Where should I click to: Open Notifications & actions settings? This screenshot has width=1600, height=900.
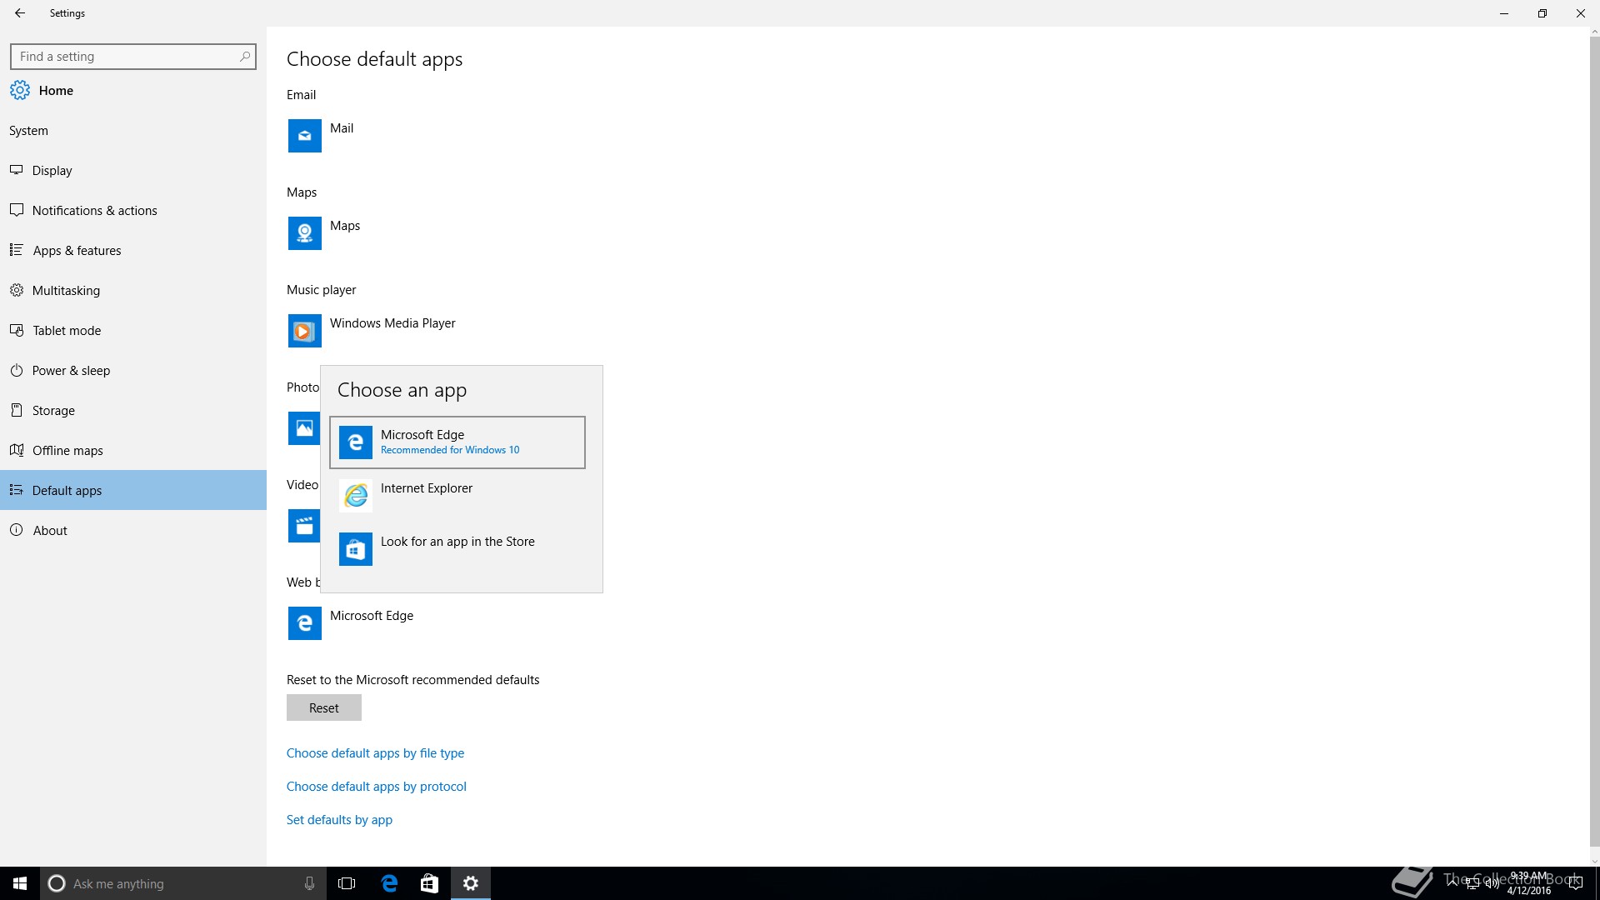[133, 211]
